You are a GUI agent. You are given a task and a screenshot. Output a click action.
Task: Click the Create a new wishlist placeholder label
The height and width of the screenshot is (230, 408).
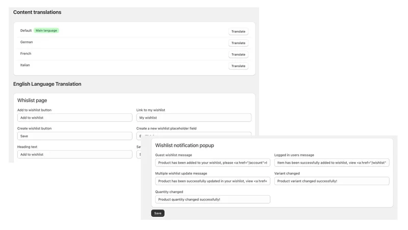click(x=166, y=128)
